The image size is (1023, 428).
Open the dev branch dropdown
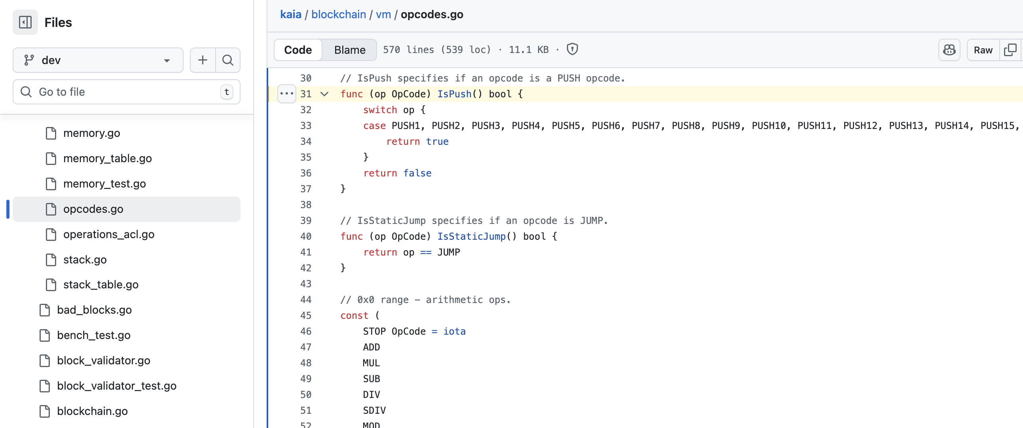(x=98, y=60)
